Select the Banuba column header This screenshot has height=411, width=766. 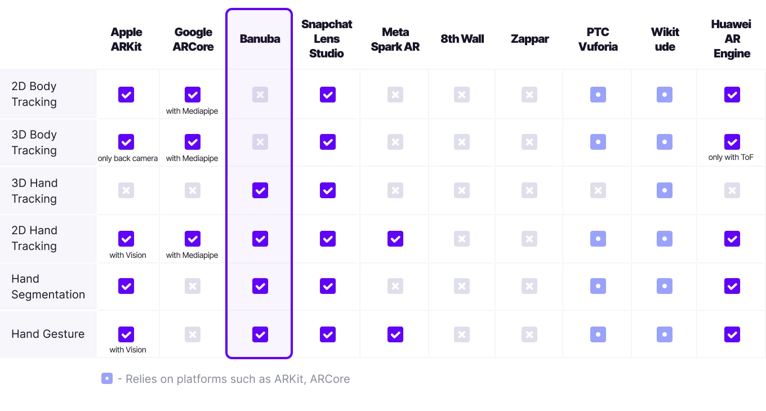tap(260, 39)
